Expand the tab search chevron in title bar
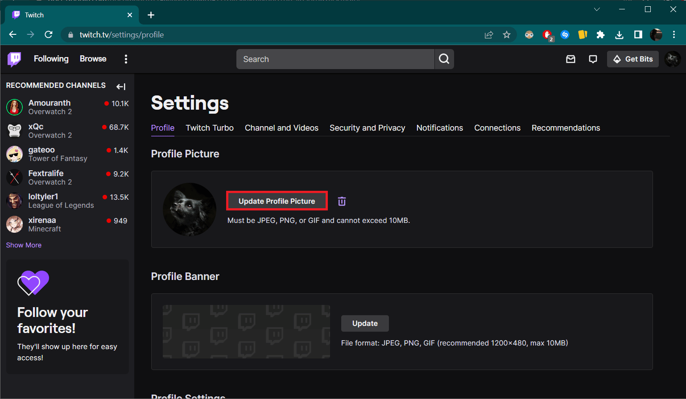686x399 pixels. [597, 9]
